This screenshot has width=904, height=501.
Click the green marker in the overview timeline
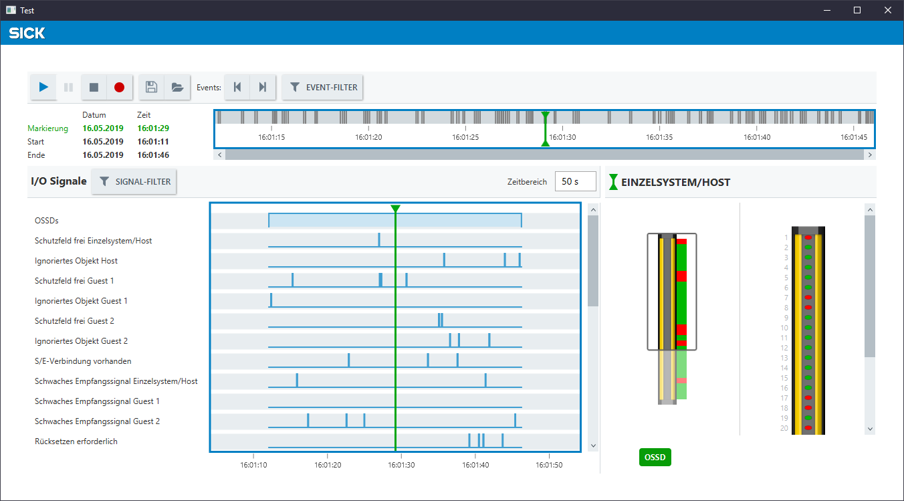pos(545,128)
